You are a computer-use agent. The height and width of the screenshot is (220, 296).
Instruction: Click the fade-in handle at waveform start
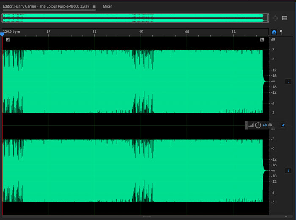pos(8,39)
